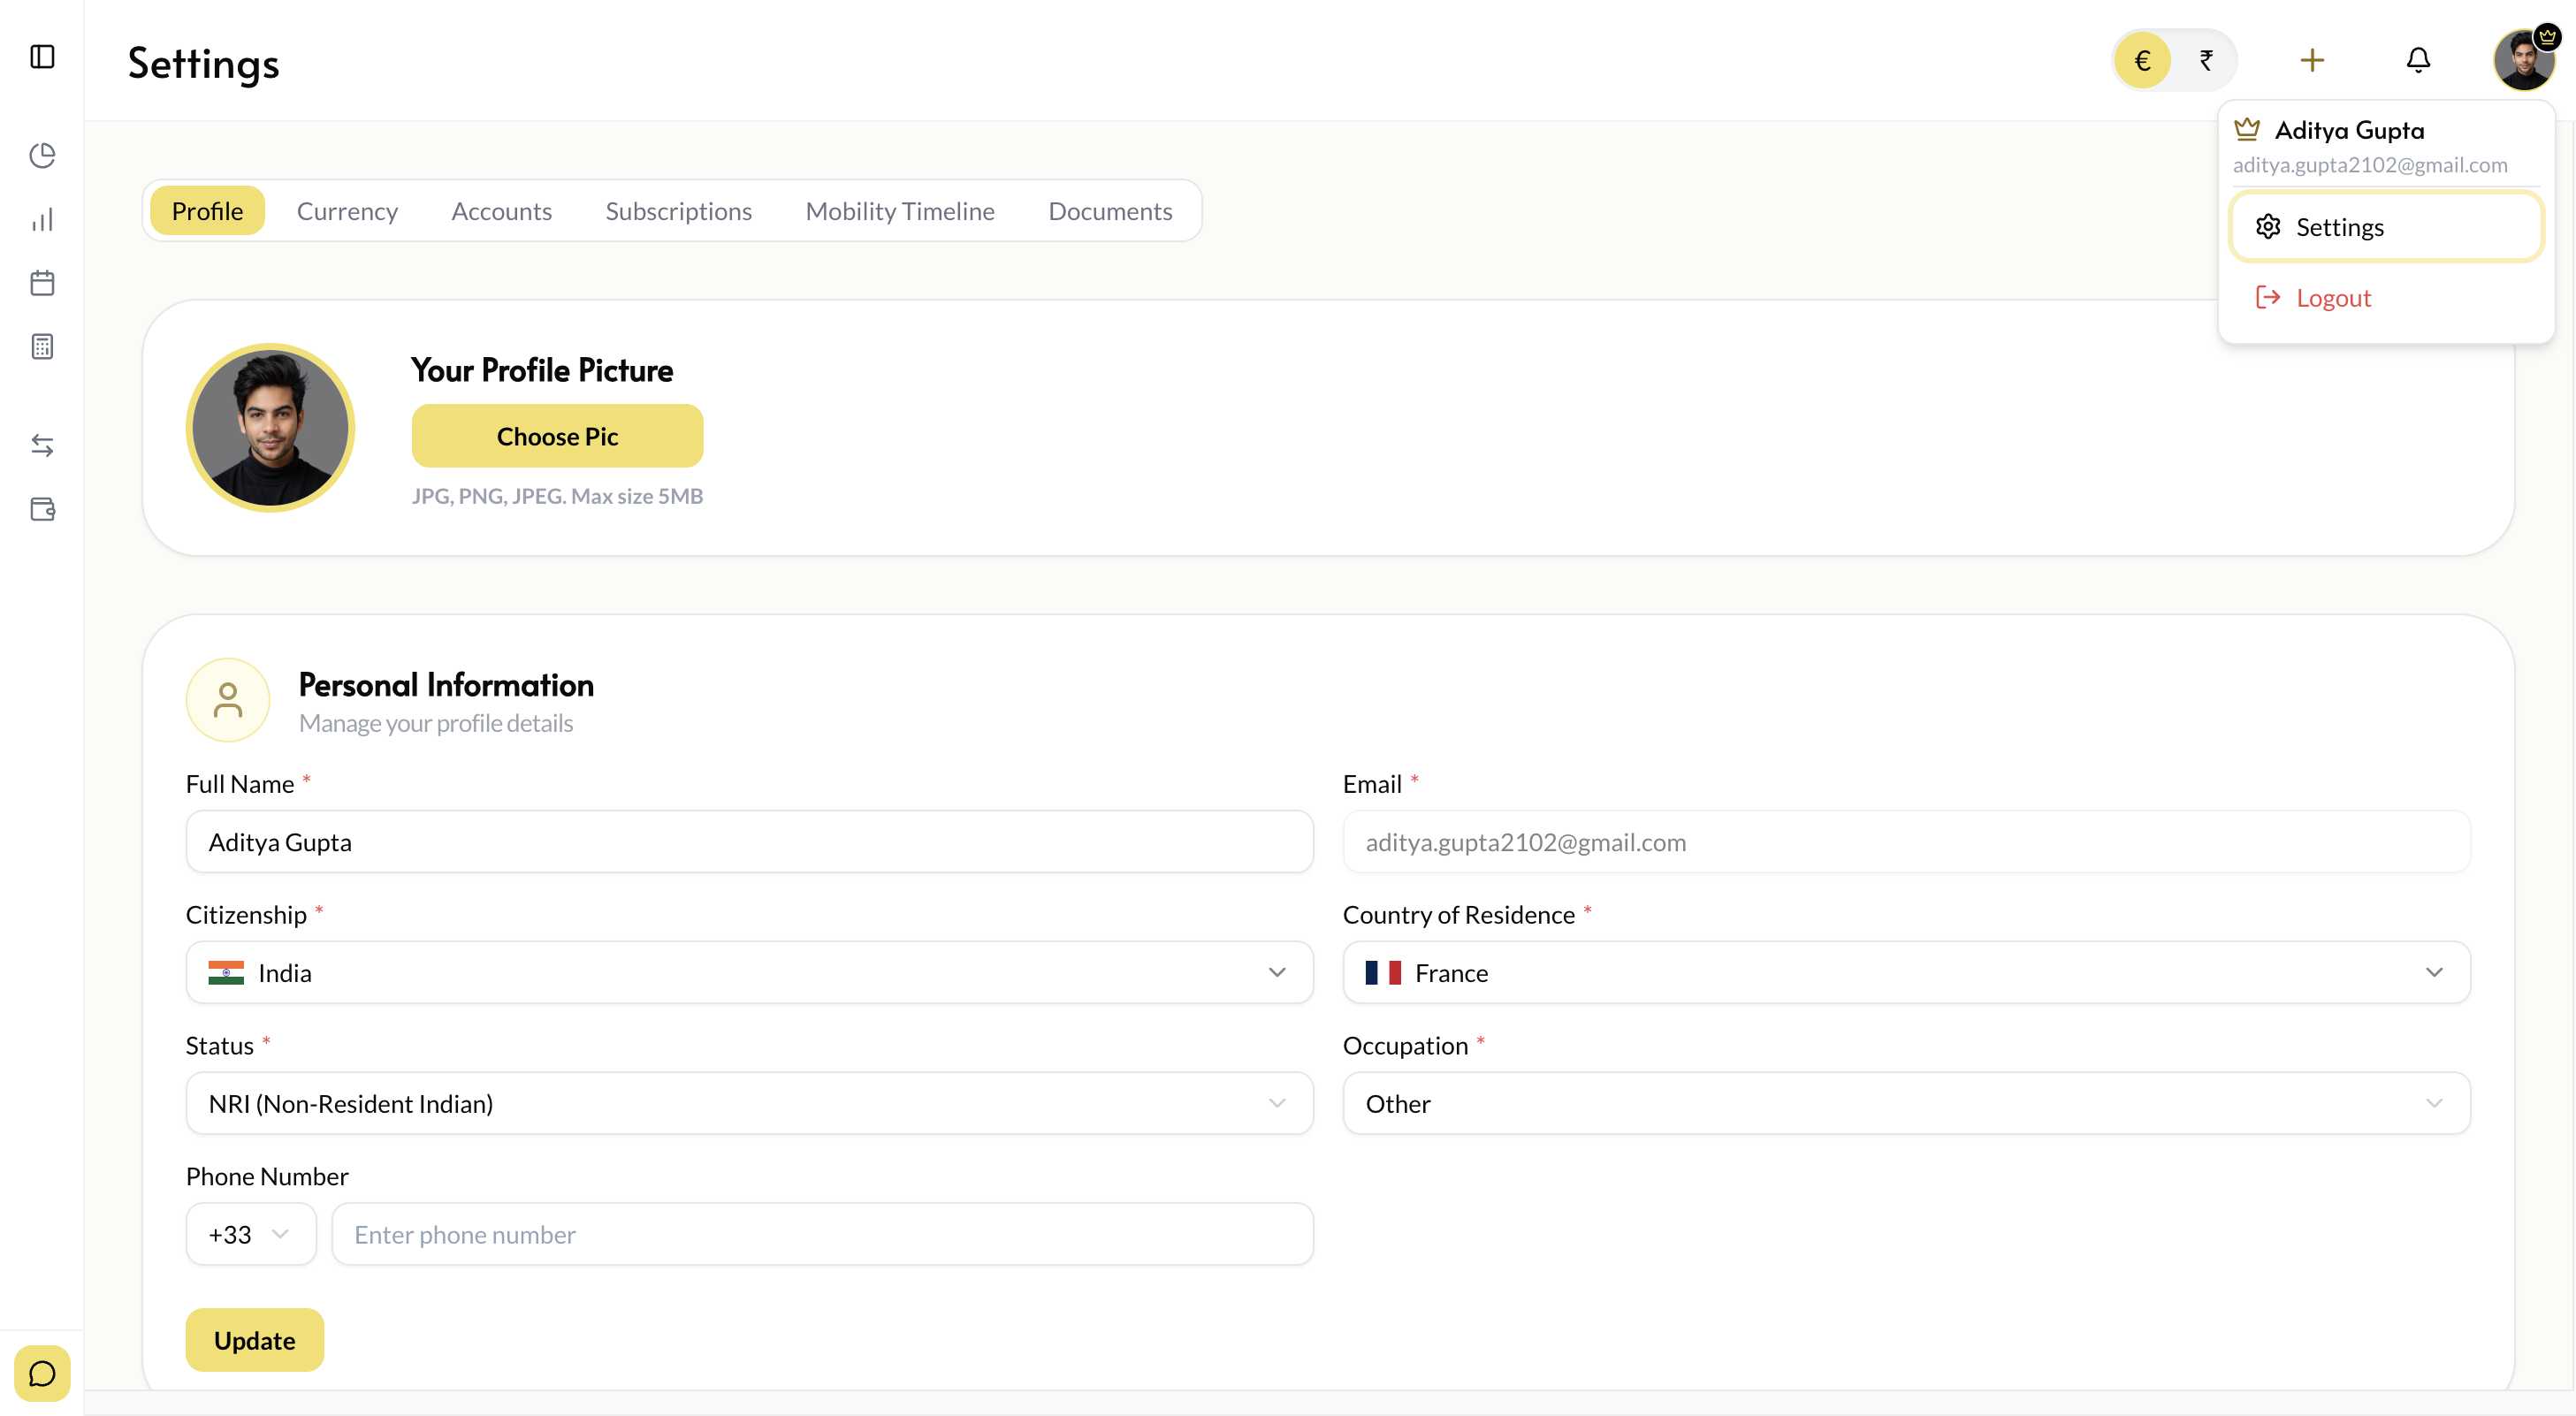Open the calculator icon in sidebar
Viewport: 2576px width, 1416px height.
point(42,347)
